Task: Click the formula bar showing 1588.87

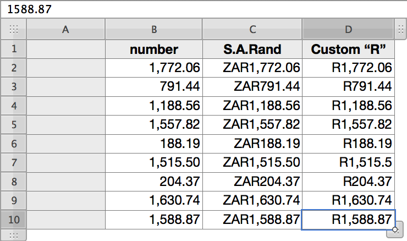Action: point(204,9)
